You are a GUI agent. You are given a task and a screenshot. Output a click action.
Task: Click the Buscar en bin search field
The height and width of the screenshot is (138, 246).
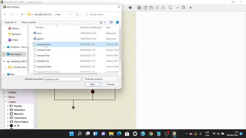click(x=101, y=15)
